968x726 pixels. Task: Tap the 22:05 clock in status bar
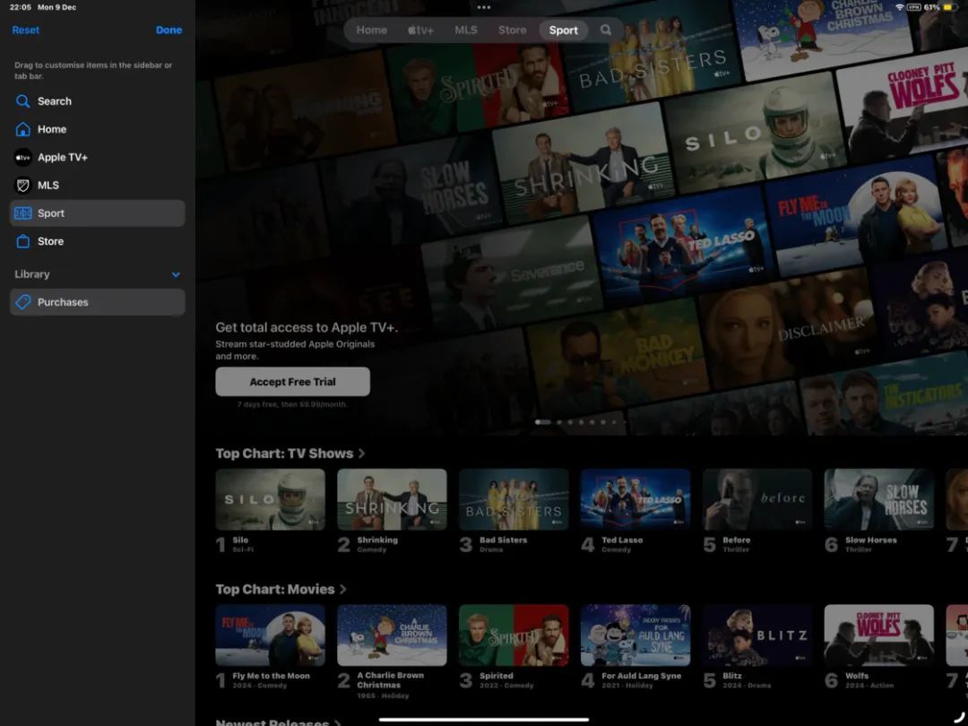(x=21, y=7)
